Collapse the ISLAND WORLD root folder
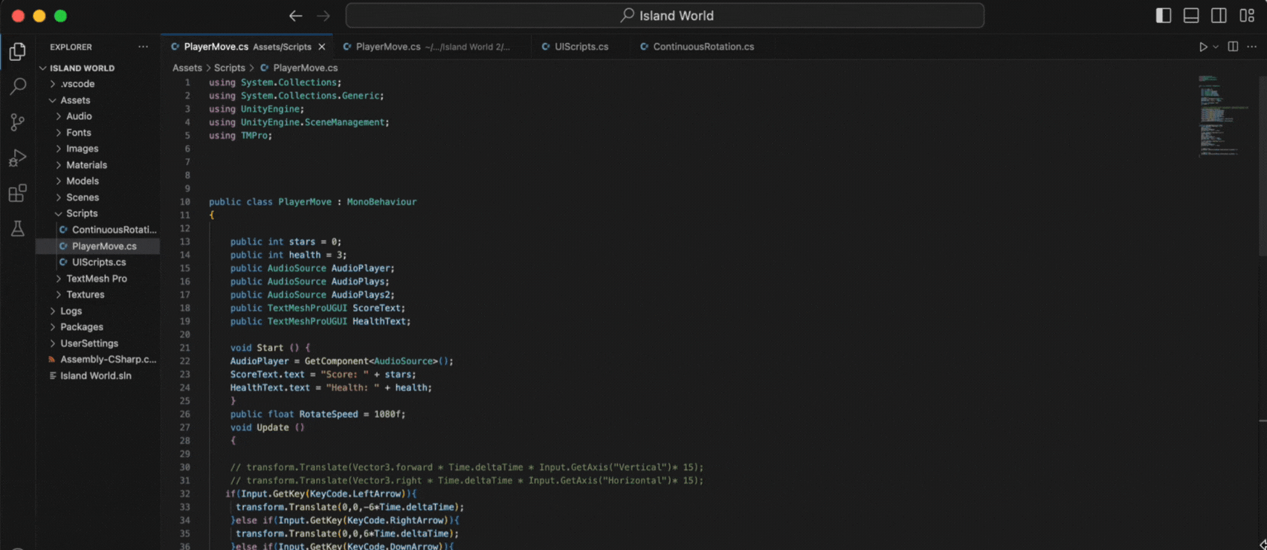The width and height of the screenshot is (1267, 550). tap(98, 68)
